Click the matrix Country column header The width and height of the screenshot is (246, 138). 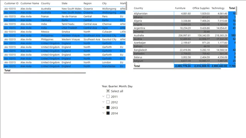pyautogui.click(x=138, y=8)
